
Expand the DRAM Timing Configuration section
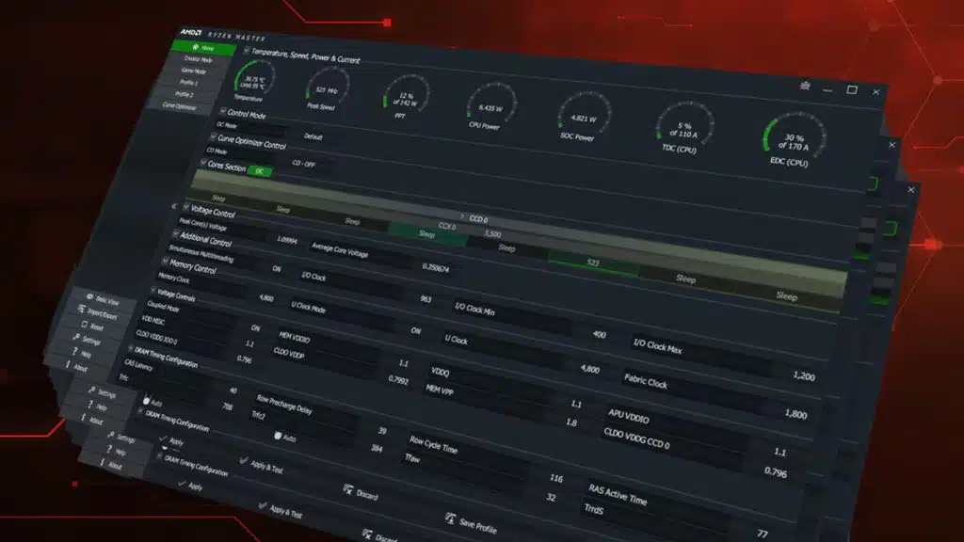130,348
